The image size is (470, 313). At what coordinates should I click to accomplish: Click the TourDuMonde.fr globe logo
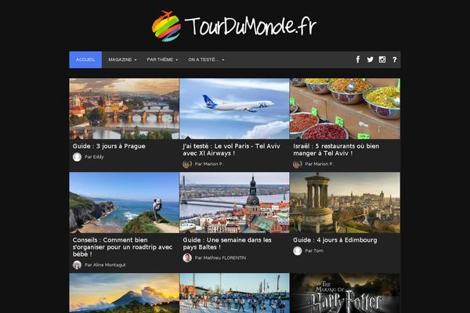point(166,26)
